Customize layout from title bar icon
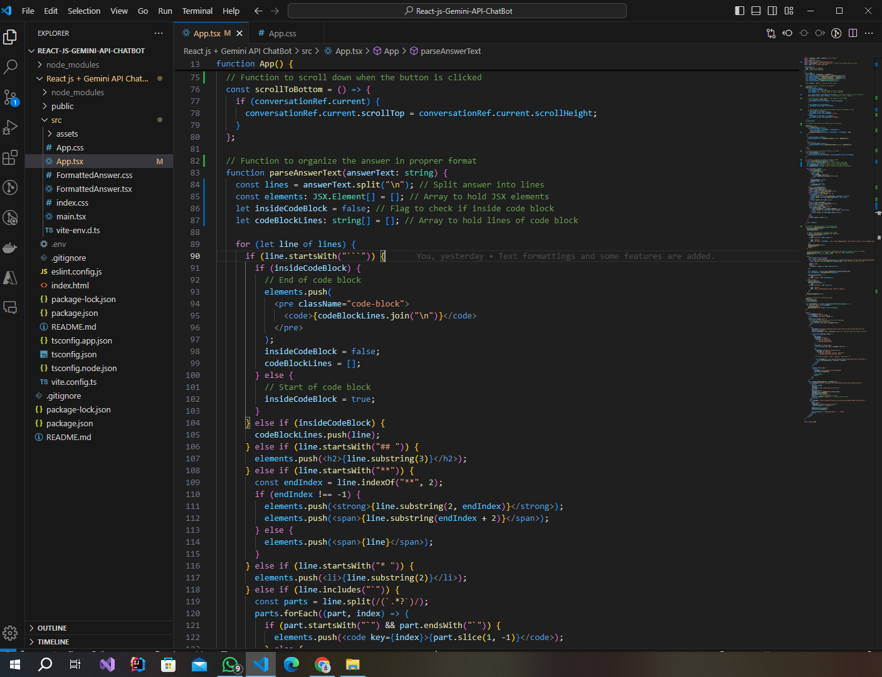The image size is (882, 677). [x=789, y=11]
